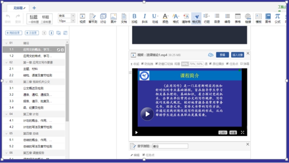
Task: Add a sub-directory with the +子目录 button
Action: pyautogui.click(x=32, y=33)
